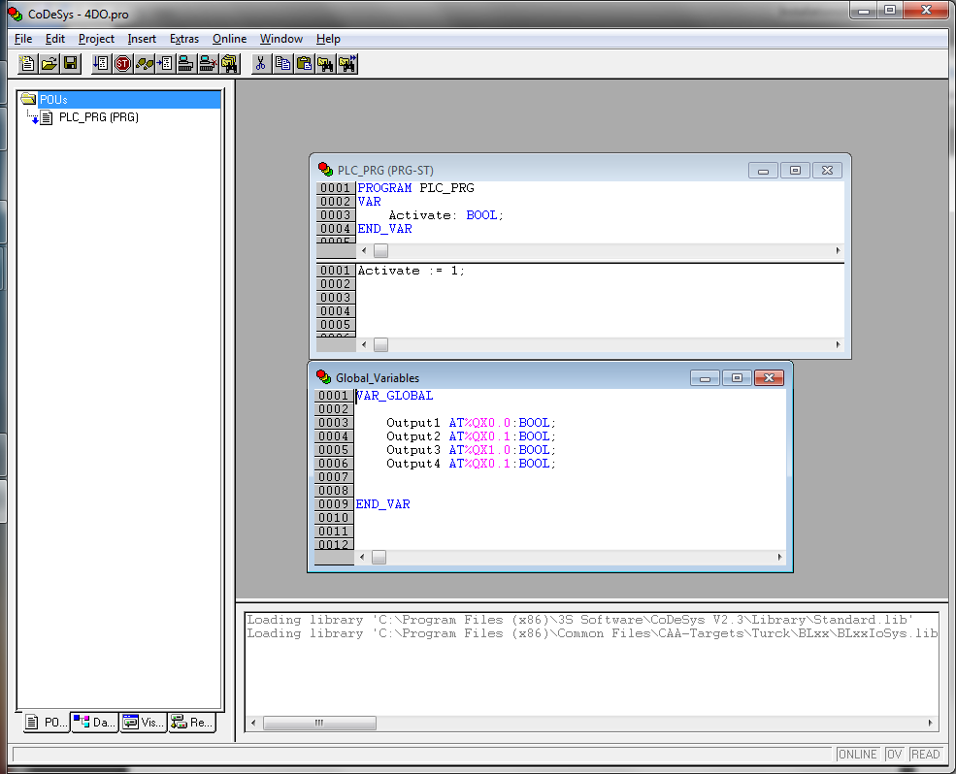Click horizontal scroll thumb in message output pane
The height and width of the screenshot is (774, 956).
(x=319, y=723)
